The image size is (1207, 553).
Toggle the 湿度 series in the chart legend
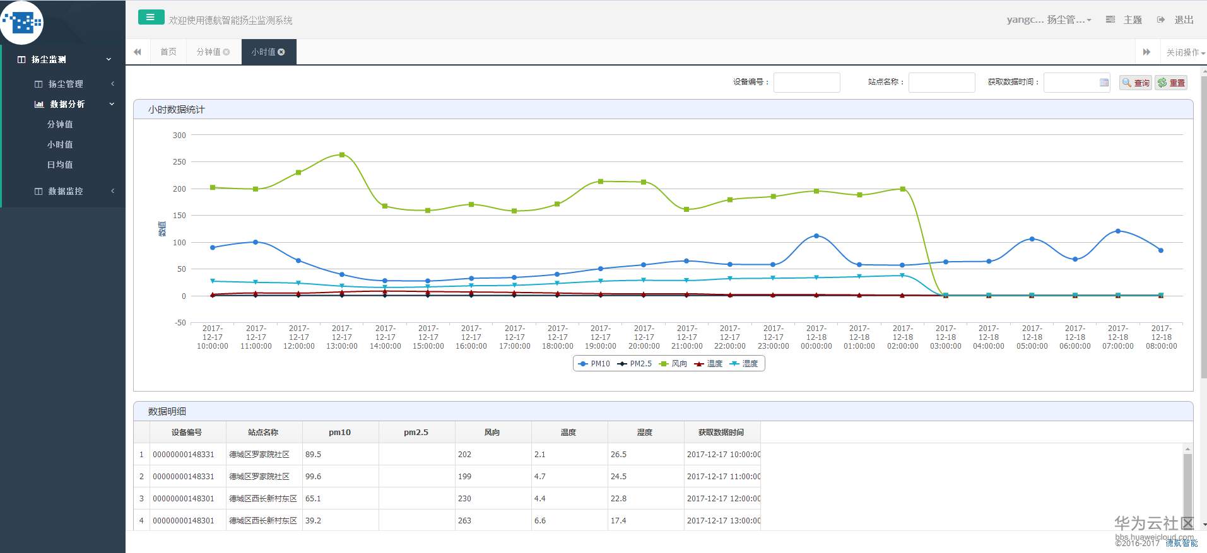tap(744, 364)
